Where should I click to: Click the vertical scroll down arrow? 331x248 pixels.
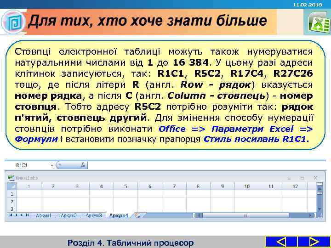click(320, 209)
